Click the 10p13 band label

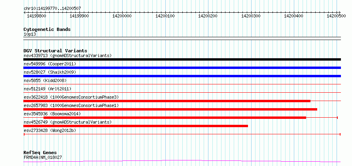point(30,34)
